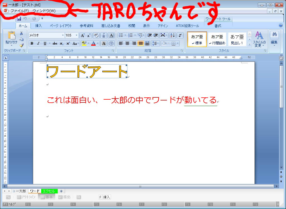Switch to the 参考資料 ribbon tab
This screenshot has width=286, height=209.
(86, 26)
